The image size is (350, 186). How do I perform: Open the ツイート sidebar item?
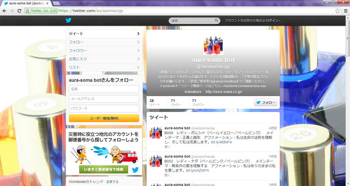(104, 34)
